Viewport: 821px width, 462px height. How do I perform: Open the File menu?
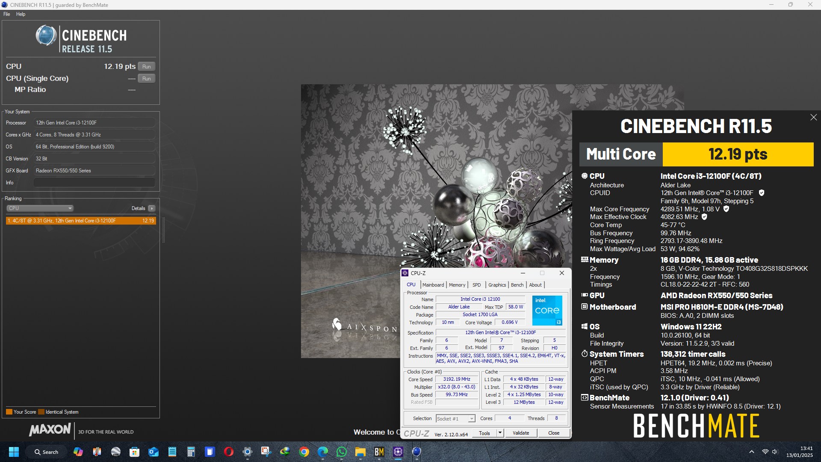[7, 14]
